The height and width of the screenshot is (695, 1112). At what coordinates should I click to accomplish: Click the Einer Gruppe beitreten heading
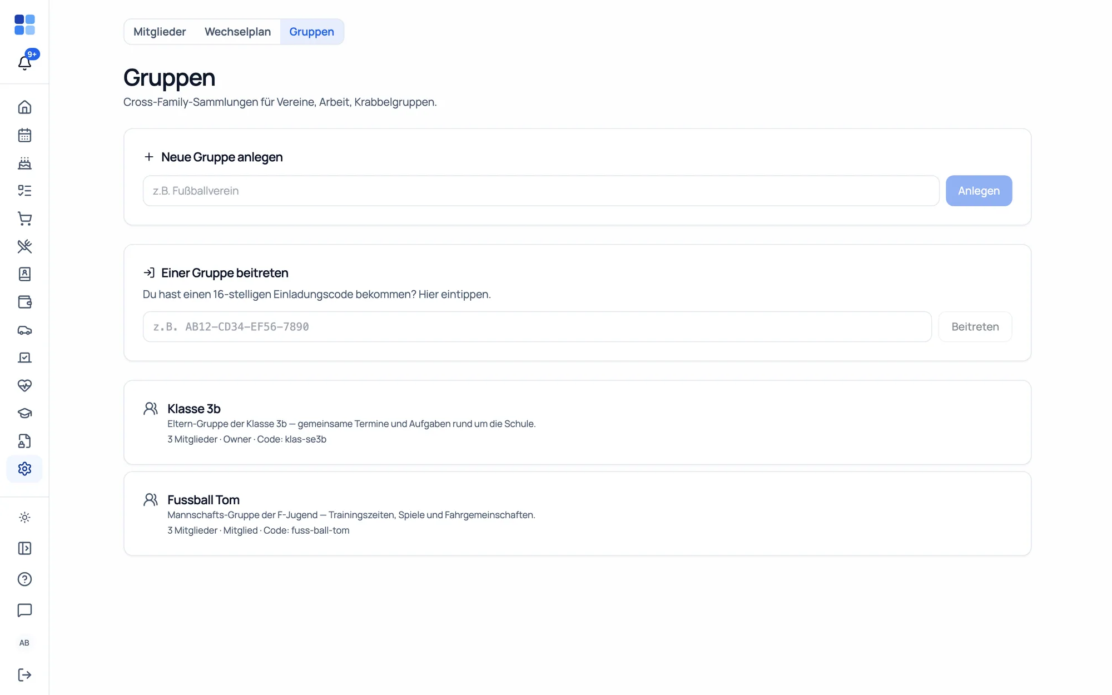(225, 272)
